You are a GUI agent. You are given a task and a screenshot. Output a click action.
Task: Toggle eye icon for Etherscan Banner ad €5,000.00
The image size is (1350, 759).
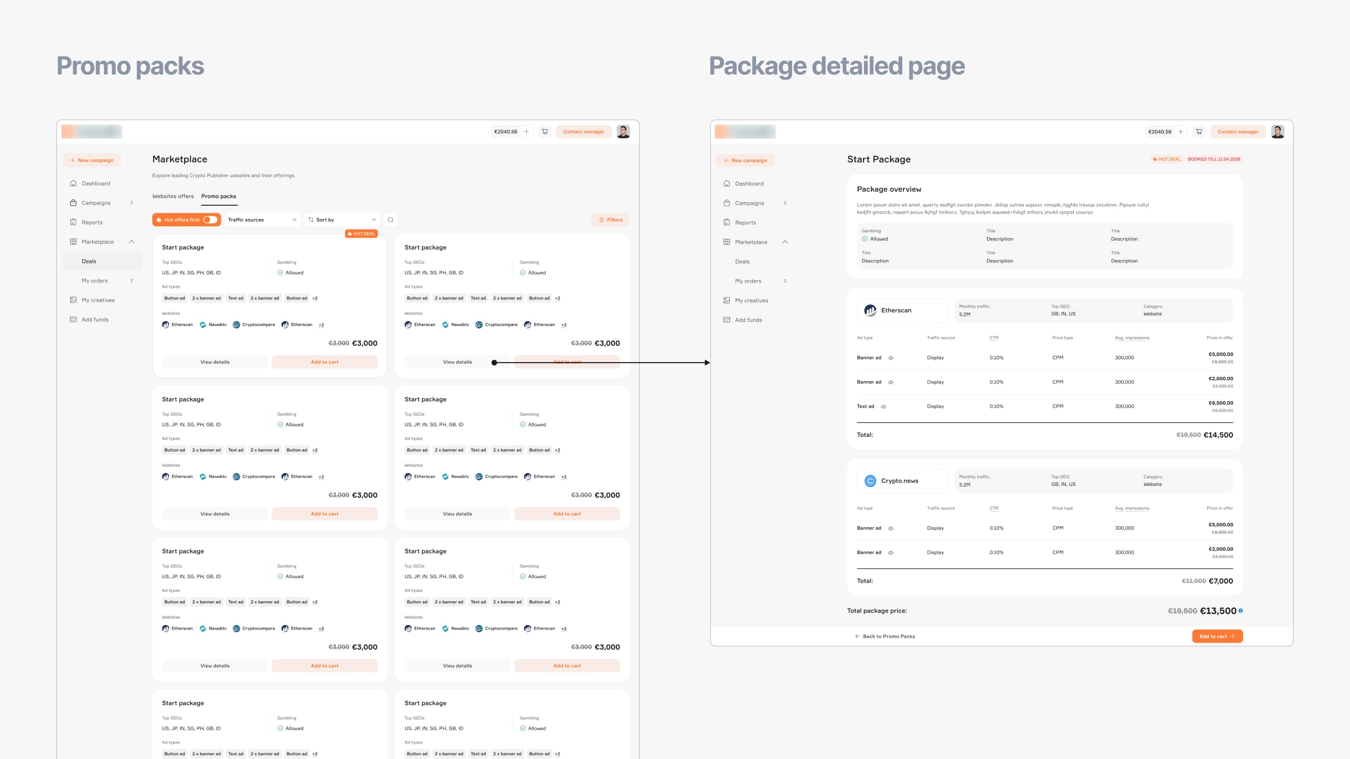[x=891, y=358]
